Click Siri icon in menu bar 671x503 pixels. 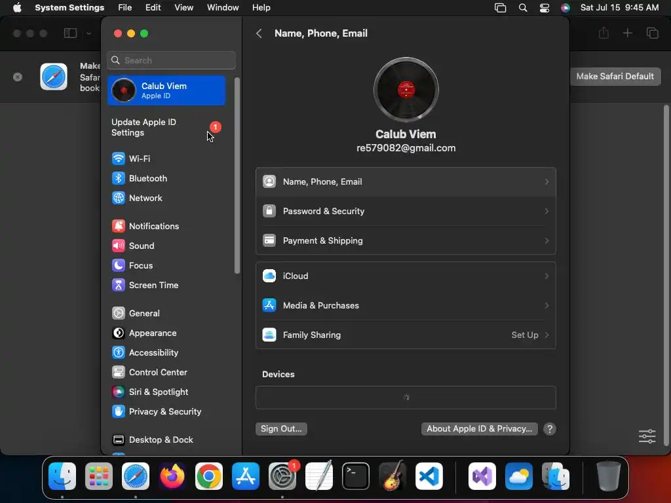tap(566, 8)
